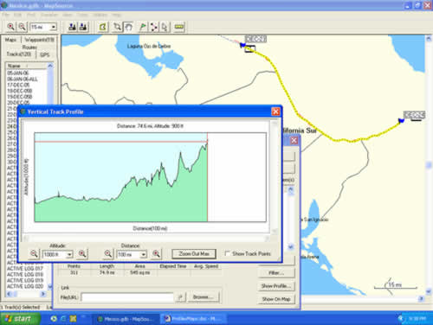Open the Distance scale dropdown
This screenshot has width=433, height=325.
[x=143, y=254]
